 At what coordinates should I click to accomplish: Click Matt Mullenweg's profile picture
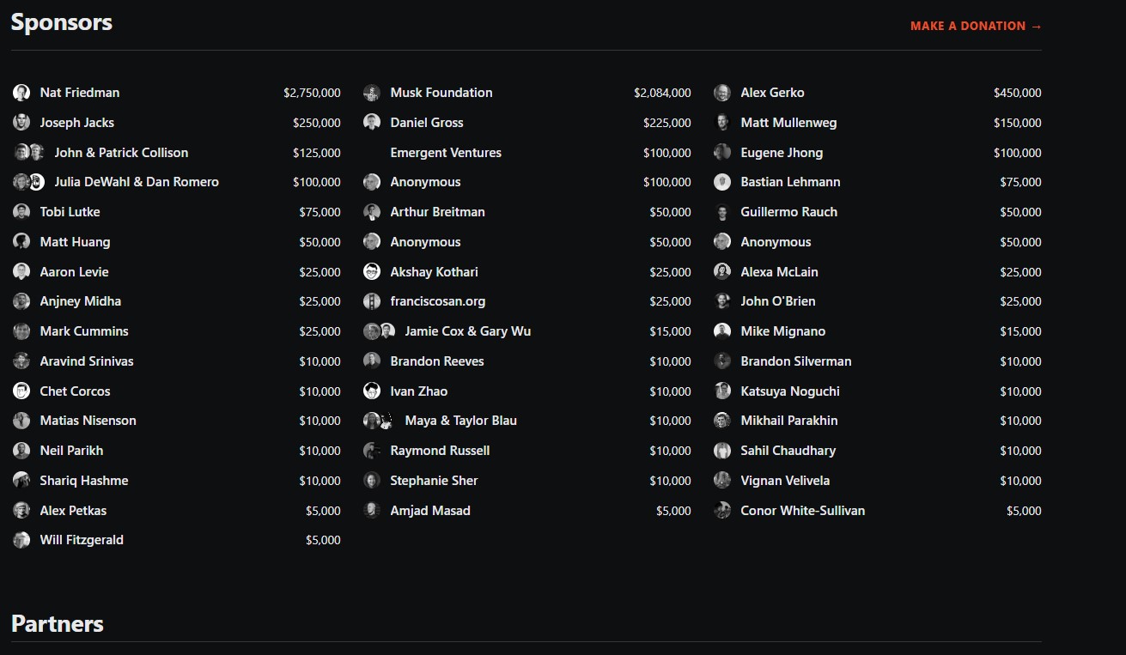pyautogui.click(x=722, y=123)
